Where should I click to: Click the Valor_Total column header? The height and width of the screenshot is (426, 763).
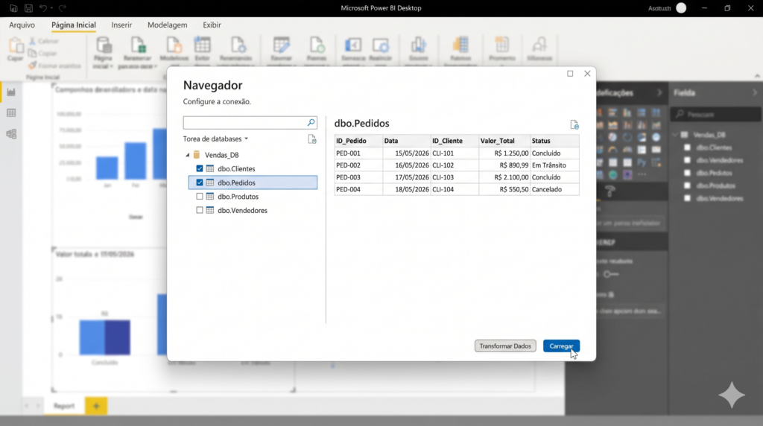pyautogui.click(x=504, y=141)
